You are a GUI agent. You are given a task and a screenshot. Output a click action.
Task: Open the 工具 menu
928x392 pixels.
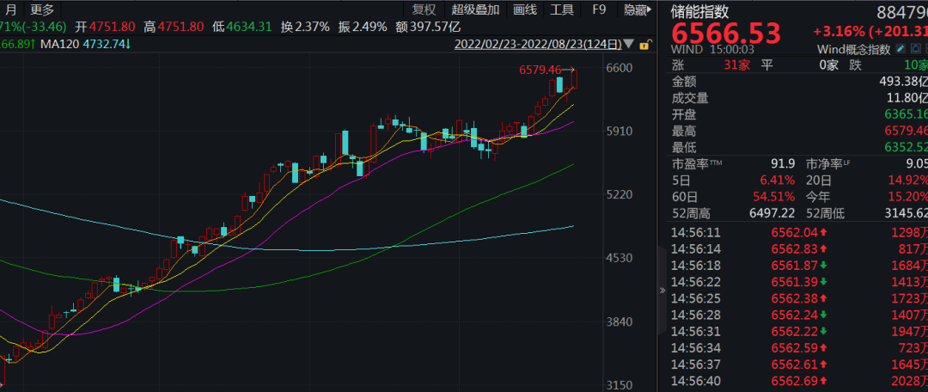562,10
